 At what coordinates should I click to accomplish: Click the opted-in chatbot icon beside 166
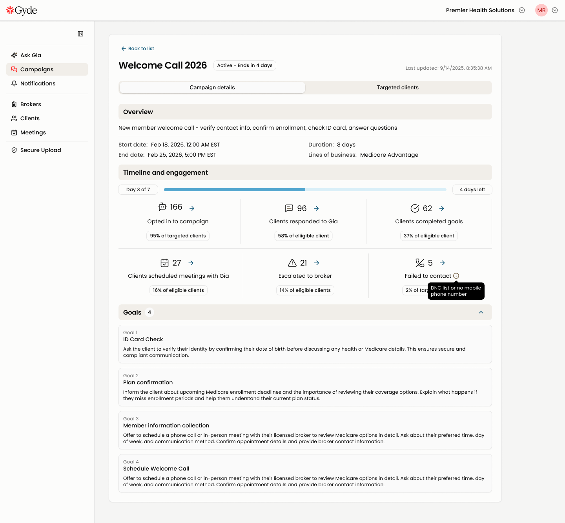tap(162, 207)
